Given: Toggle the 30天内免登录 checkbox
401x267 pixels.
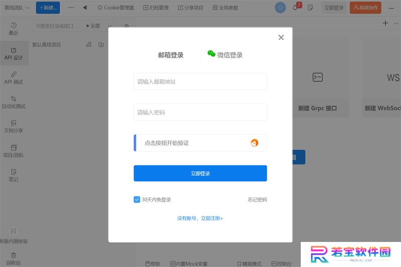Looking at the screenshot, I should coord(137,199).
